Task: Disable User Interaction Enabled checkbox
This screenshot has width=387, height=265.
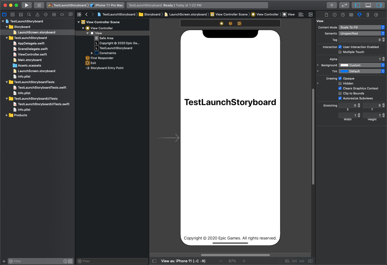Action: (340, 47)
